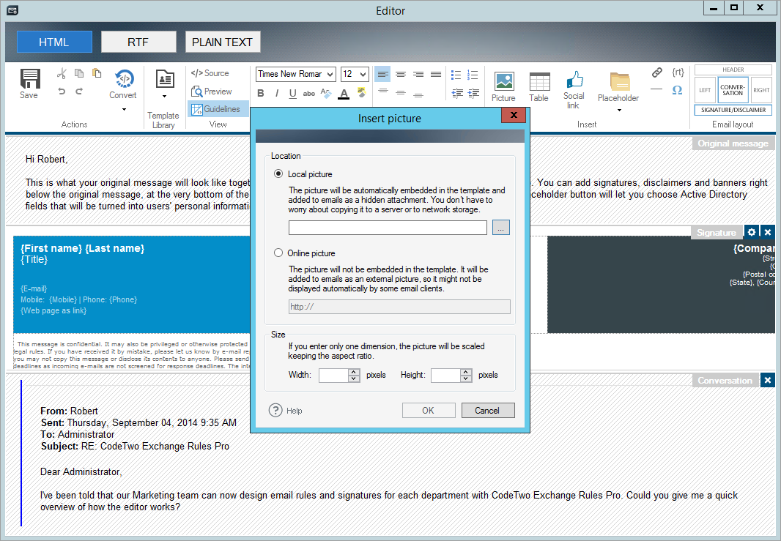The height and width of the screenshot is (541, 781).
Task: Click the browse (...) button
Action: 500,228
